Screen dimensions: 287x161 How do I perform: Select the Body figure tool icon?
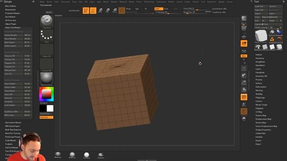[258, 47]
